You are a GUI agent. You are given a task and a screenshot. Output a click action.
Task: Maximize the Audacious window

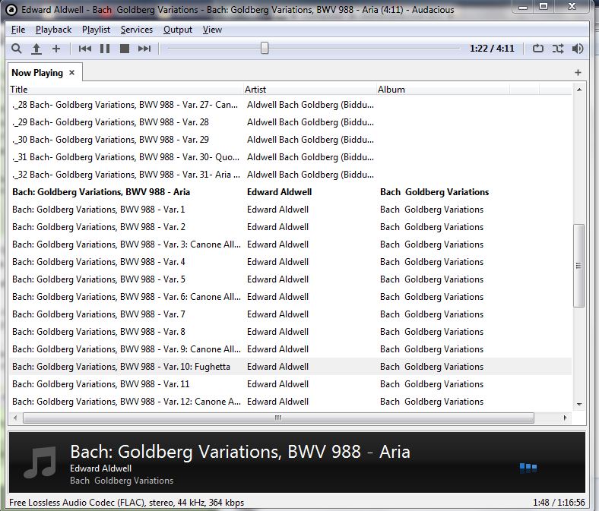[544, 7]
